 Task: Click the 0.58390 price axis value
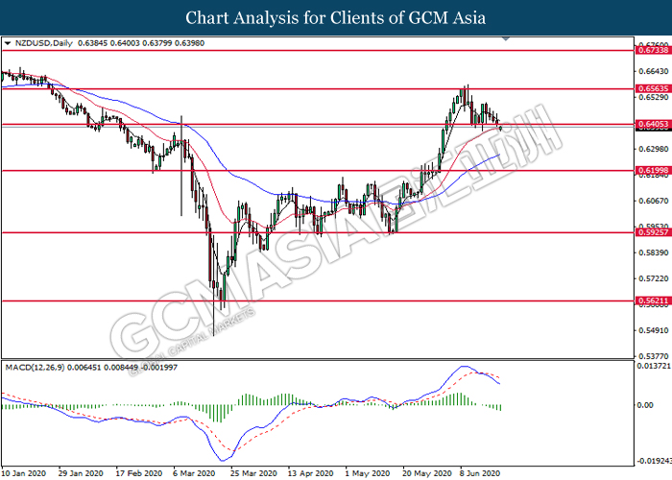pos(654,252)
